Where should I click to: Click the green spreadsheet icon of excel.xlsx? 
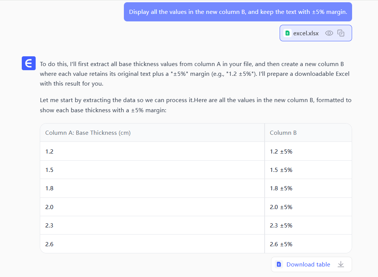click(288, 33)
